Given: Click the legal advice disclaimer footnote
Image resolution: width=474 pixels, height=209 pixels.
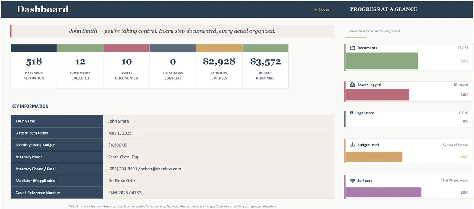Looking at the screenshot, I should click(x=172, y=206).
